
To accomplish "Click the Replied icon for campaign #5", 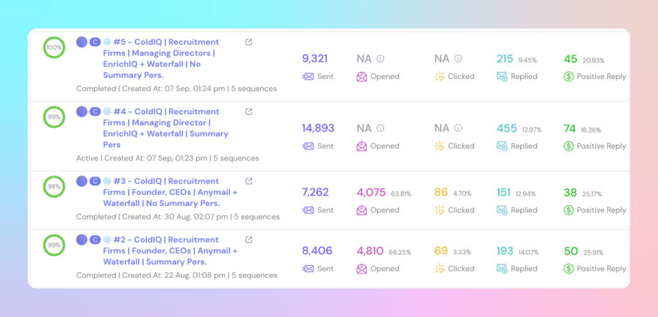I will point(502,76).
